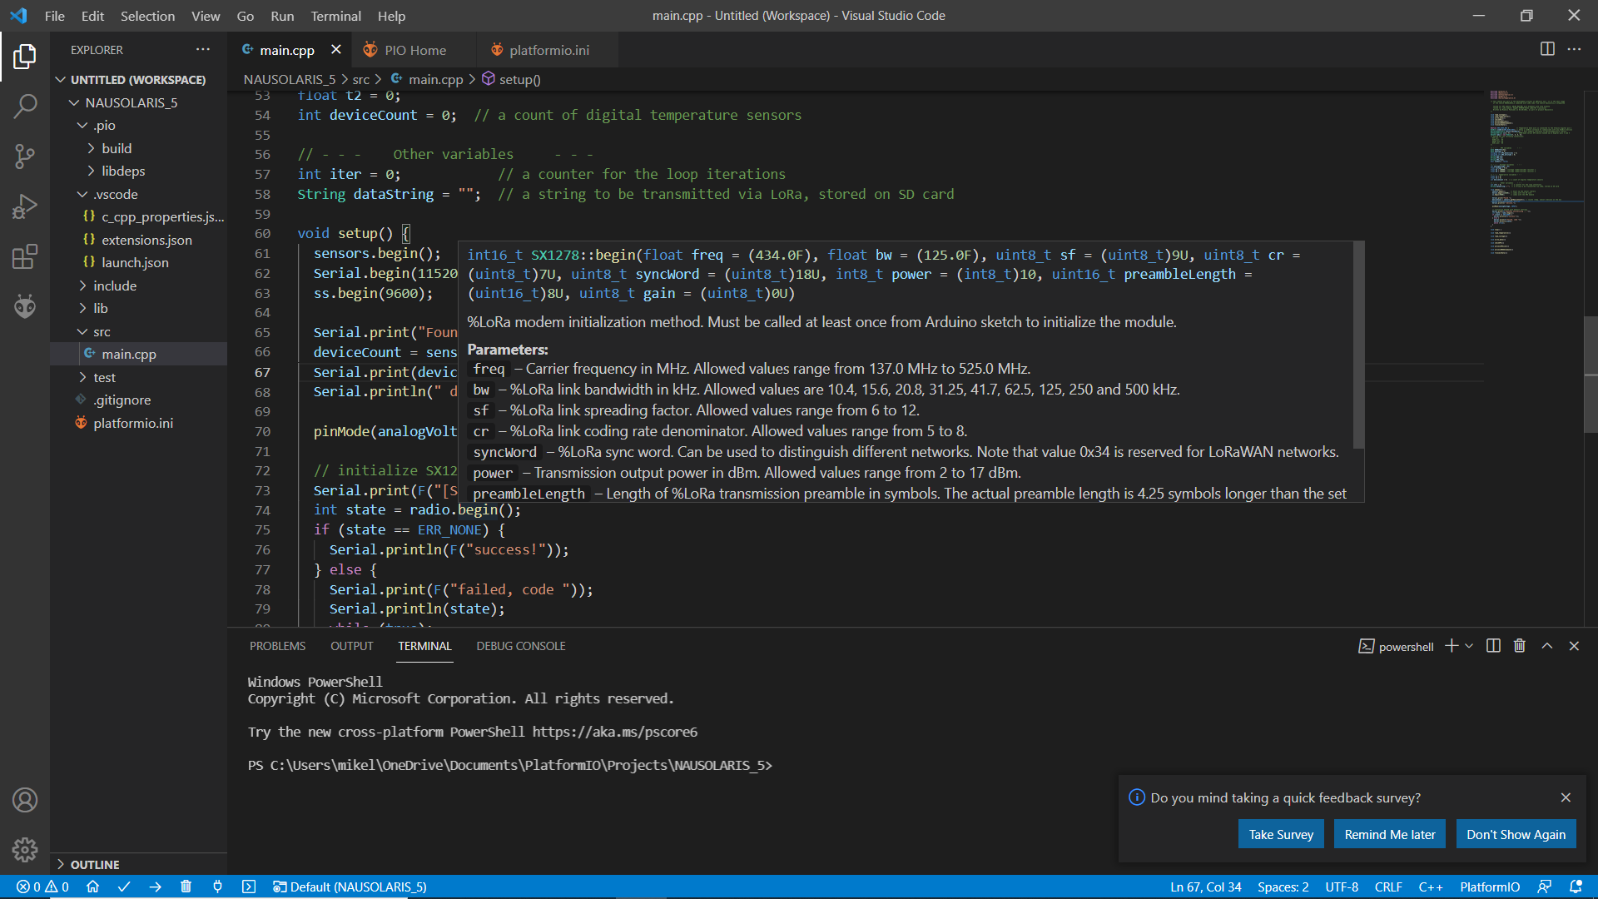
Task: Upload firmware using the arrow icon in status bar
Action: [156, 887]
